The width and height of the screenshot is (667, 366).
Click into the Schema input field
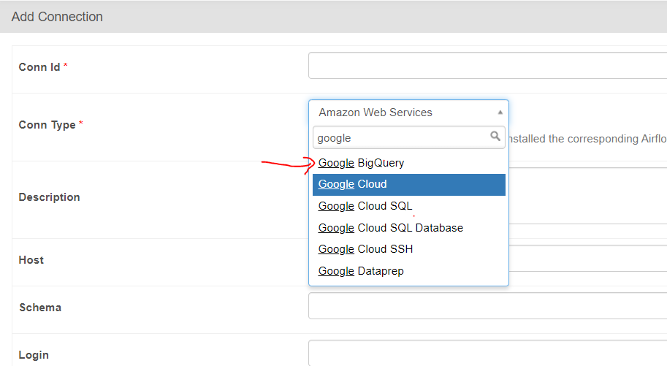click(x=487, y=306)
